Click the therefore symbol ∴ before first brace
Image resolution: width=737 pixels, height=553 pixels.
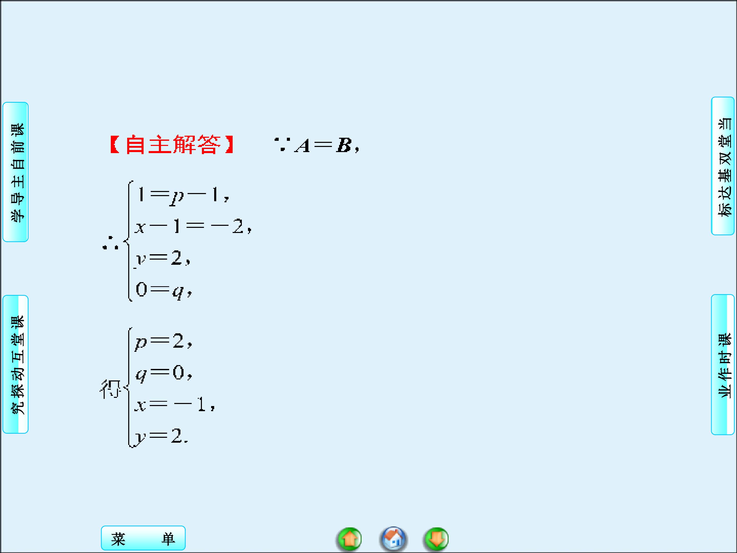click(111, 243)
